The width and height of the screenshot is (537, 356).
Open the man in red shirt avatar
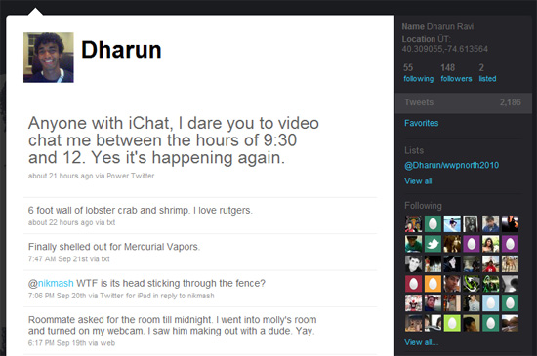coord(491,263)
